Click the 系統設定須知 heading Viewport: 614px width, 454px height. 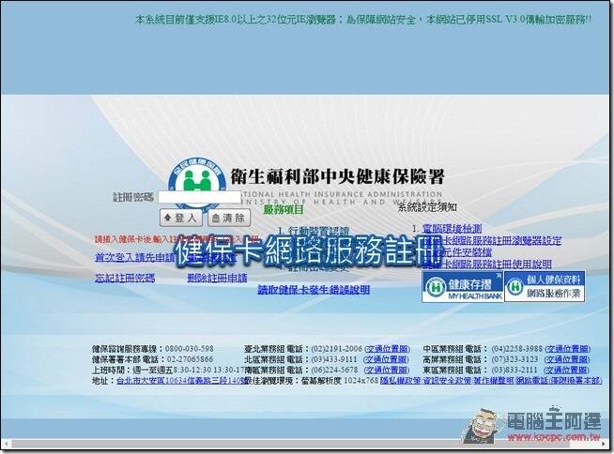pyautogui.click(x=427, y=207)
